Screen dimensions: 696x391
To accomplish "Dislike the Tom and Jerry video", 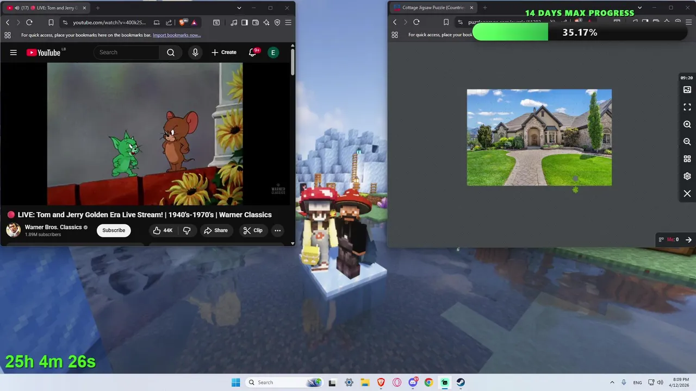I will 187,230.
